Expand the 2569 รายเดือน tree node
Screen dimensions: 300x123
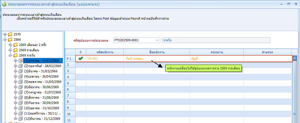click(x=10, y=50)
